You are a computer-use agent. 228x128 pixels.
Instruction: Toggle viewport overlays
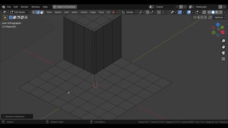pyautogui.click(x=189, y=12)
